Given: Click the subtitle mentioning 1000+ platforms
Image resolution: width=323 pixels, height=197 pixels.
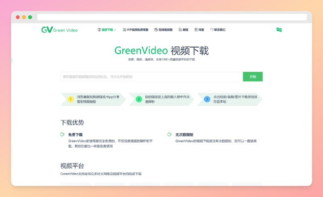Looking at the screenshot, I should tap(161, 59).
